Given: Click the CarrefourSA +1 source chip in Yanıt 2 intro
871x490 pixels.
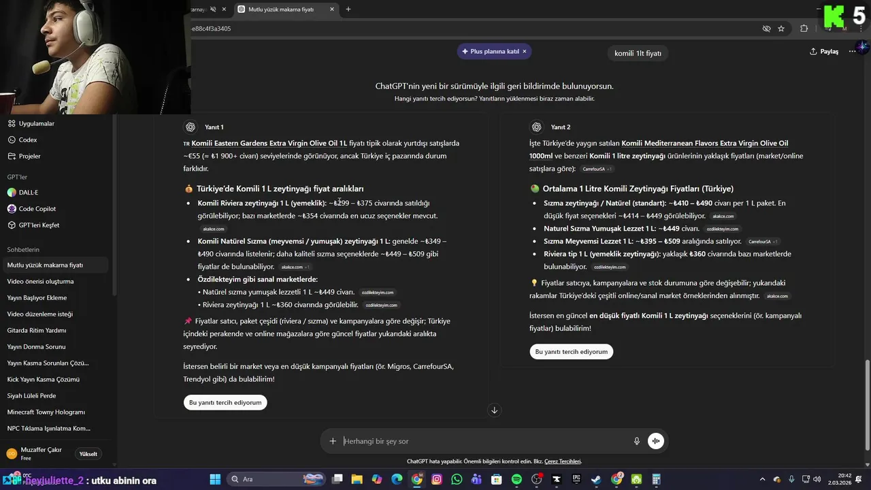Looking at the screenshot, I should tap(597, 169).
